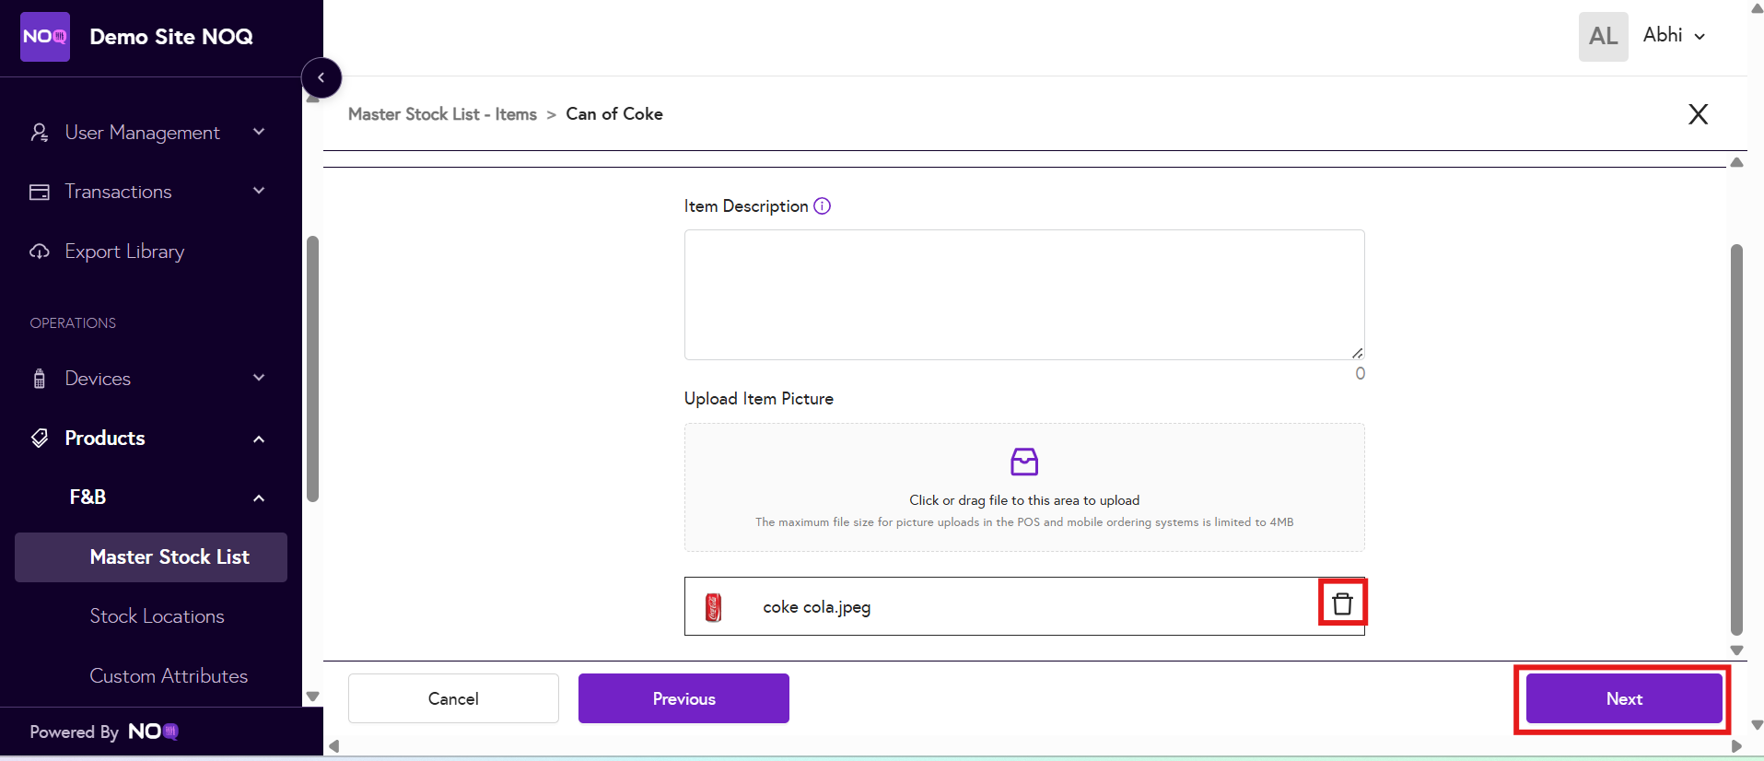The width and height of the screenshot is (1764, 761).
Task: Delete the coke cola.jpeg upload
Action: click(x=1342, y=603)
